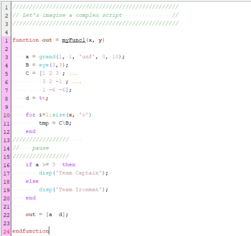Click line number 19 in the gutter
Viewport: 251px width, 236px height.
[6, 190]
